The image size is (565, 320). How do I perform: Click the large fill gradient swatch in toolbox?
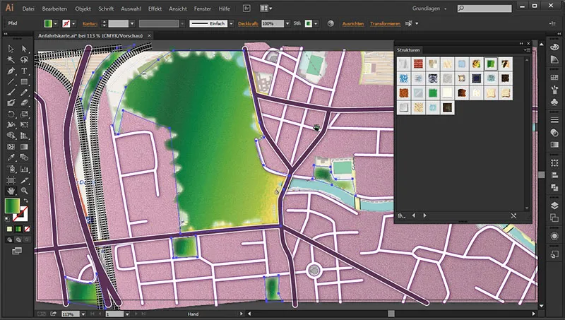[x=12, y=206]
